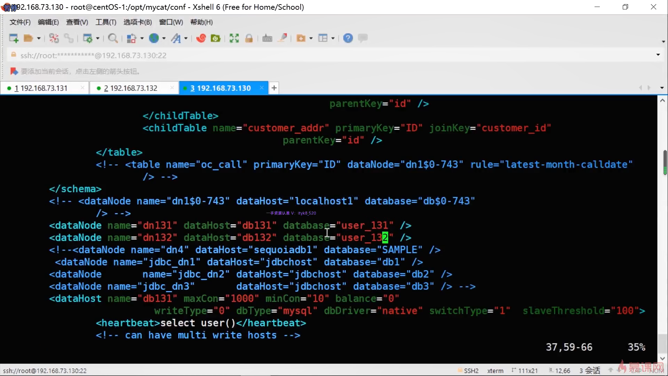Open the 查看(V) menu

coord(77,22)
